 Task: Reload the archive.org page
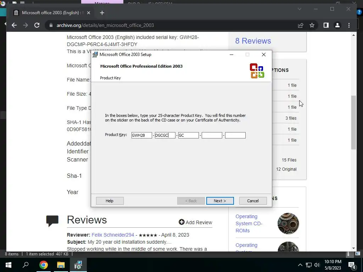coord(37,25)
